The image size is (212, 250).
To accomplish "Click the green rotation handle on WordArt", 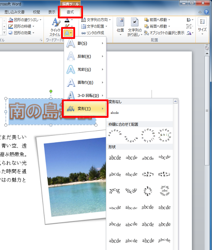I will click(51, 91).
